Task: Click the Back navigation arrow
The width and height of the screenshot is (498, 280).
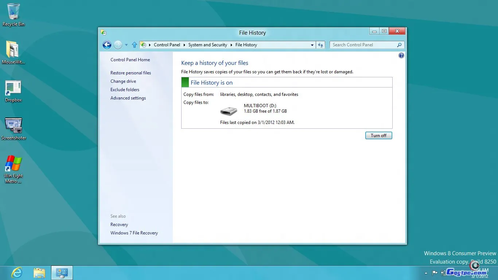Action: tap(107, 45)
